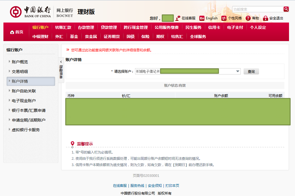This screenshot has width=295, height=196.
Task: Open 个性风格 style switch icon
Action: [x=224, y=18]
